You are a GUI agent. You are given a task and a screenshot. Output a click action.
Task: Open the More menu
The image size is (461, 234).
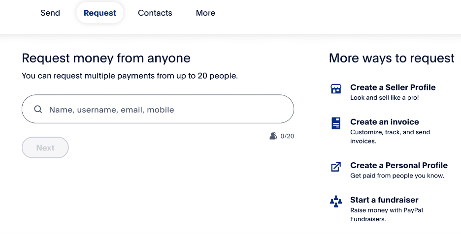coord(205,13)
